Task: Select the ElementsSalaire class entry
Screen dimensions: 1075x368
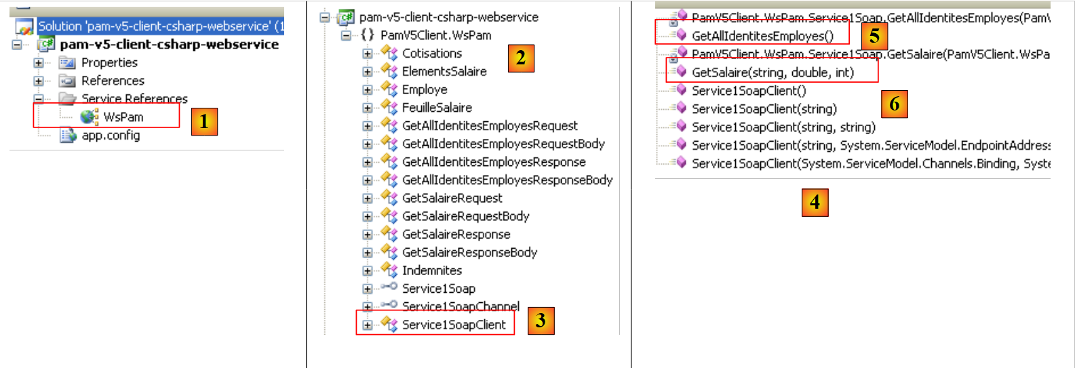Action: click(x=444, y=71)
